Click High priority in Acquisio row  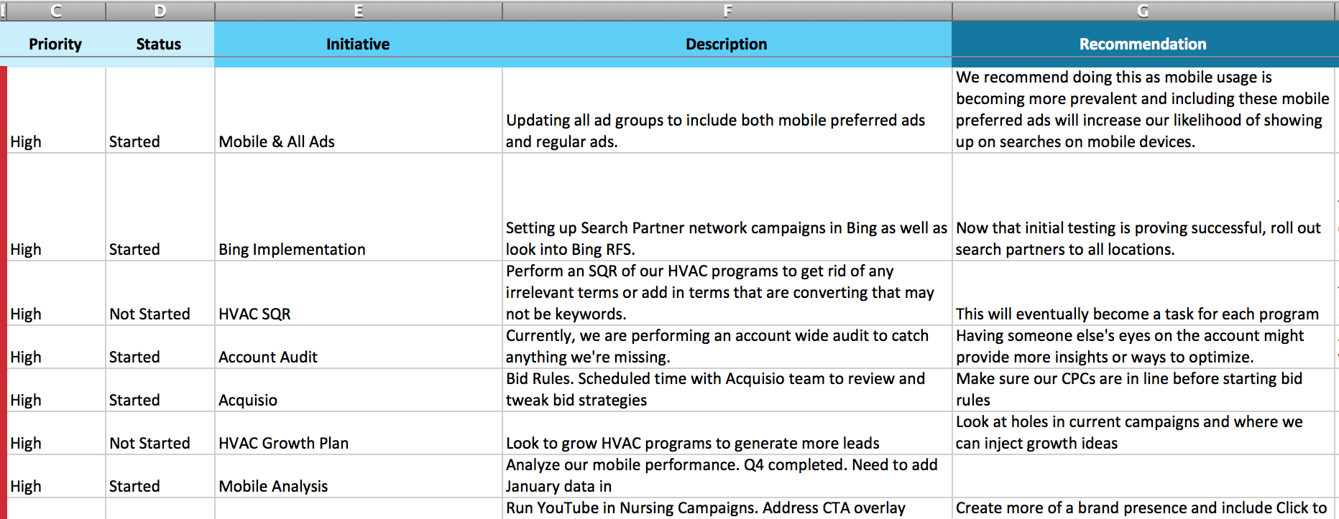click(56, 390)
